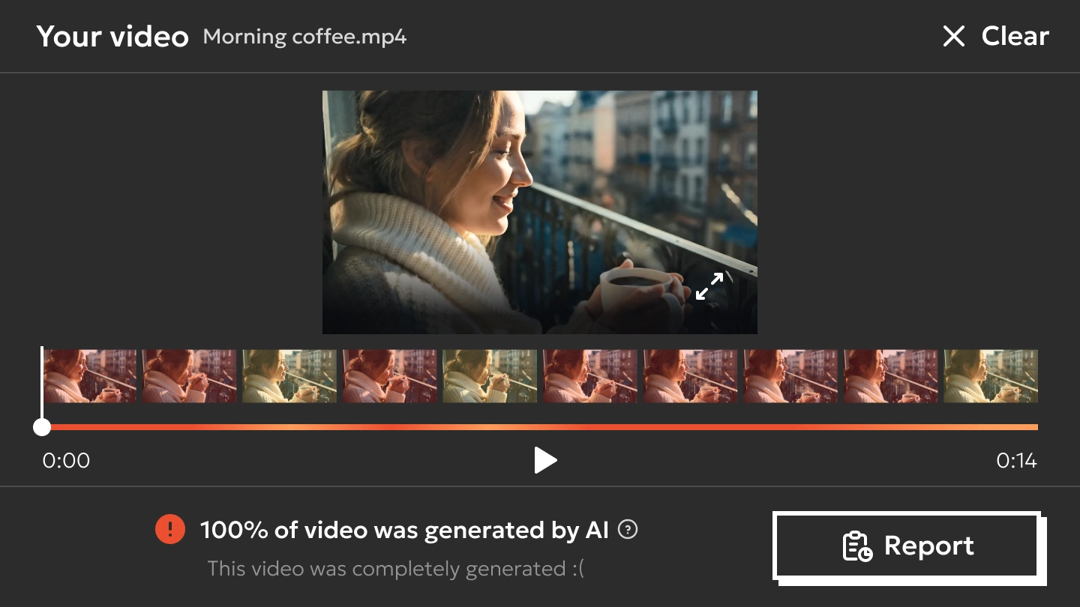
Task: Click the 0:14 end time label
Action: [1016, 460]
